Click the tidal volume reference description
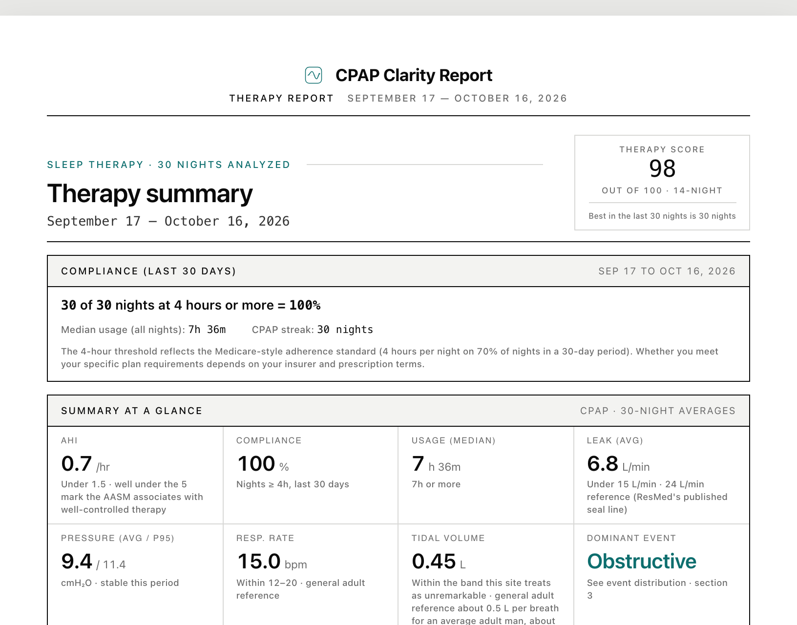Viewport: 797px width, 625px height. [x=485, y=602]
